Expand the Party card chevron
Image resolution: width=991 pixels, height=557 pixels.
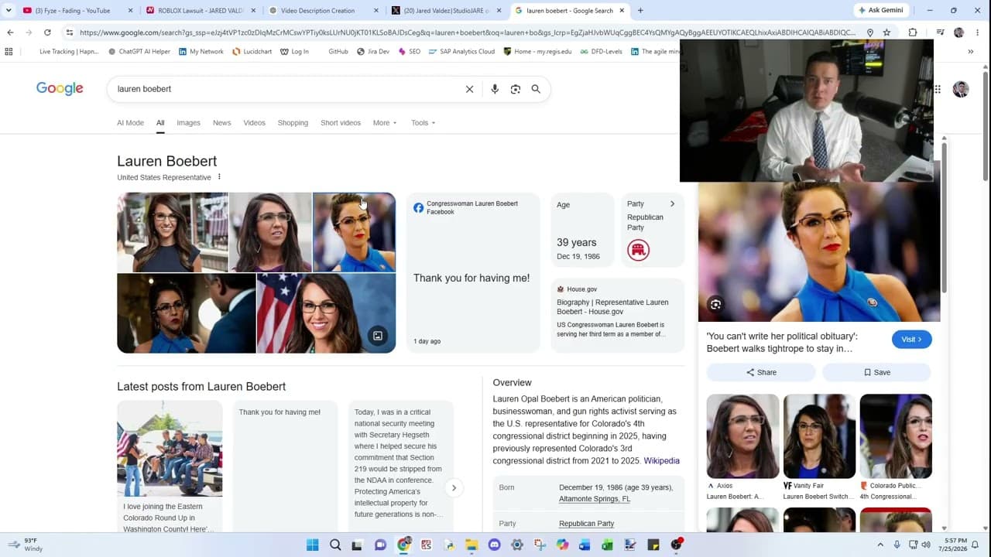point(672,204)
